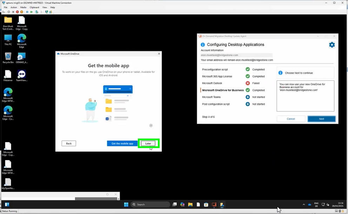Click the Get the mobile app heading
This screenshot has height=214, width=348.
[108, 66]
